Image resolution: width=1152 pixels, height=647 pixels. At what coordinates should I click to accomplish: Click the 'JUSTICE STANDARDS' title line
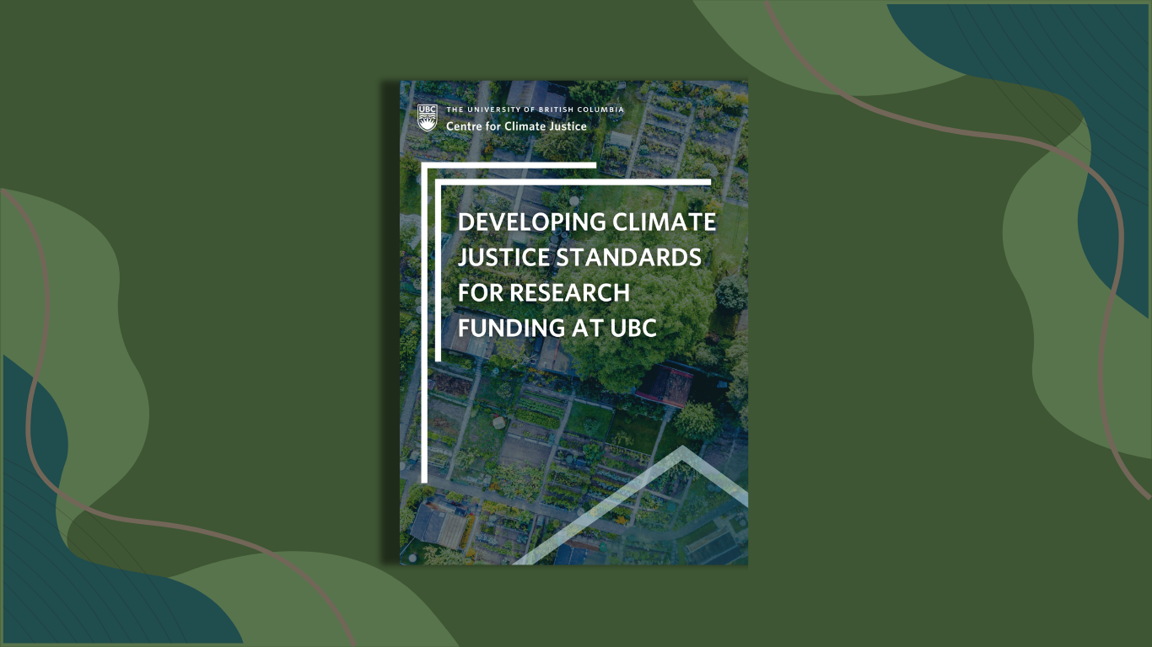click(579, 257)
